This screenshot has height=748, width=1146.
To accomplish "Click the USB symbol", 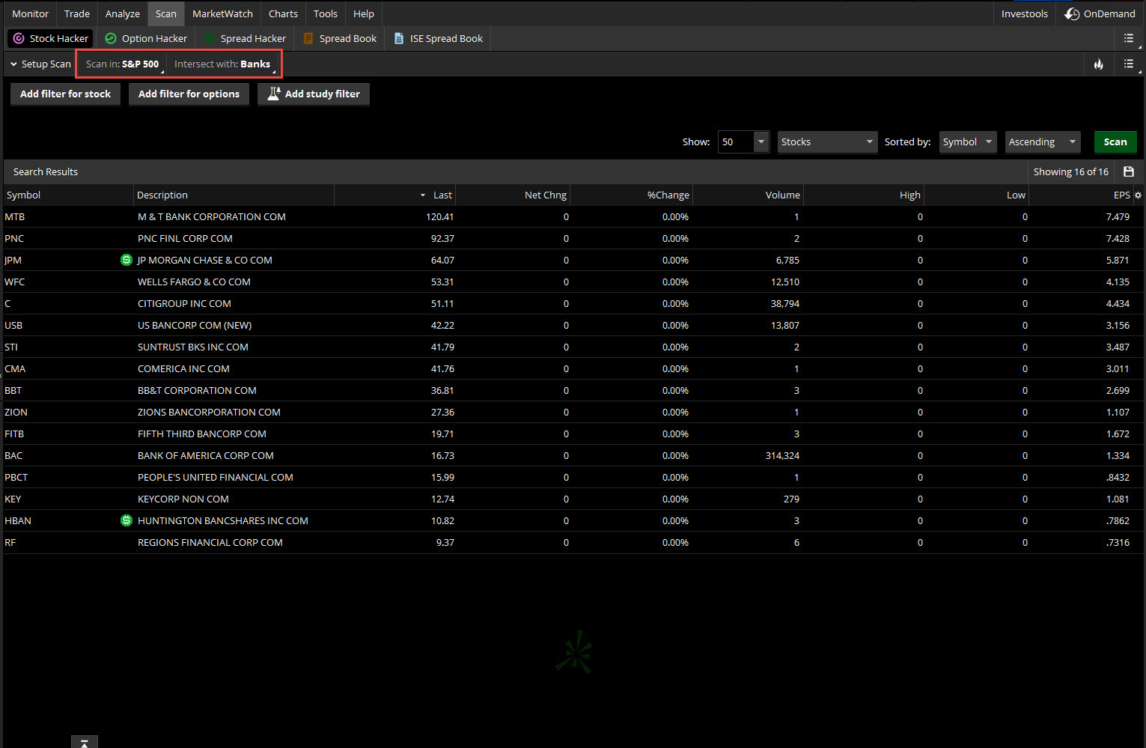I will click(x=13, y=325).
